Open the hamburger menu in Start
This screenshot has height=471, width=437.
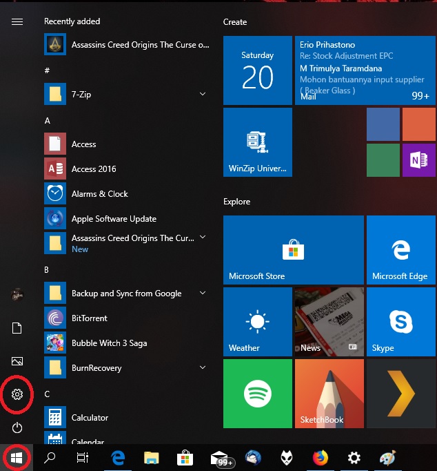(x=17, y=22)
